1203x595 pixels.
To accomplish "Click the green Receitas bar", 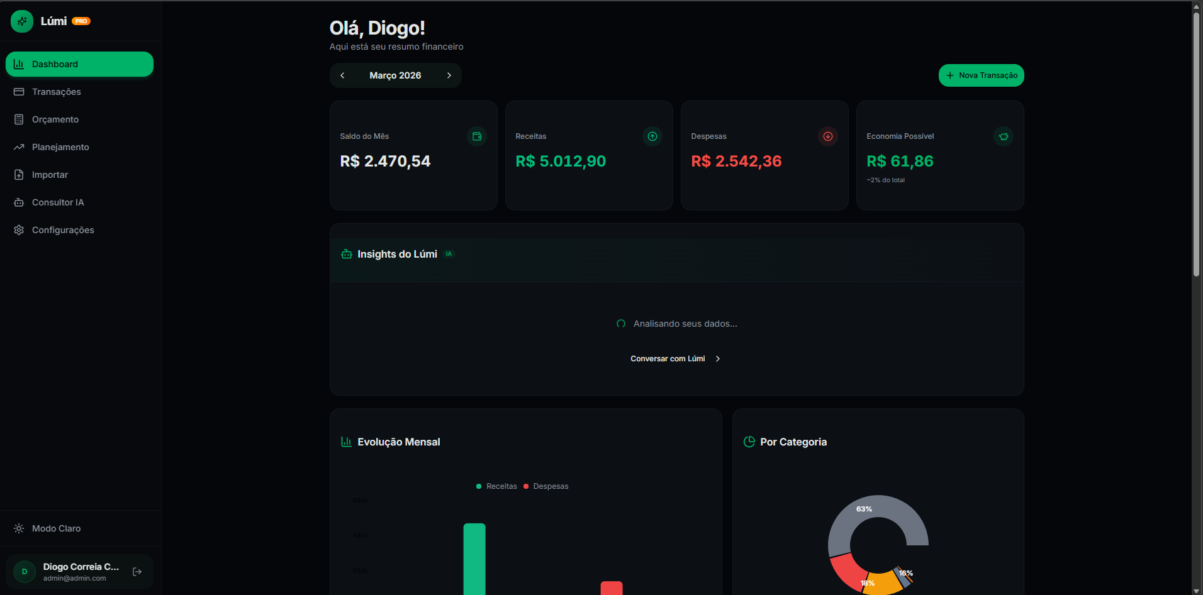I will tap(474, 559).
